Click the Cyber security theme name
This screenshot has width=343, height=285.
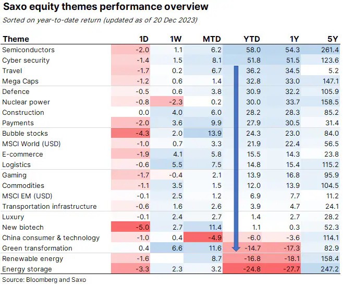[x=26, y=61]
